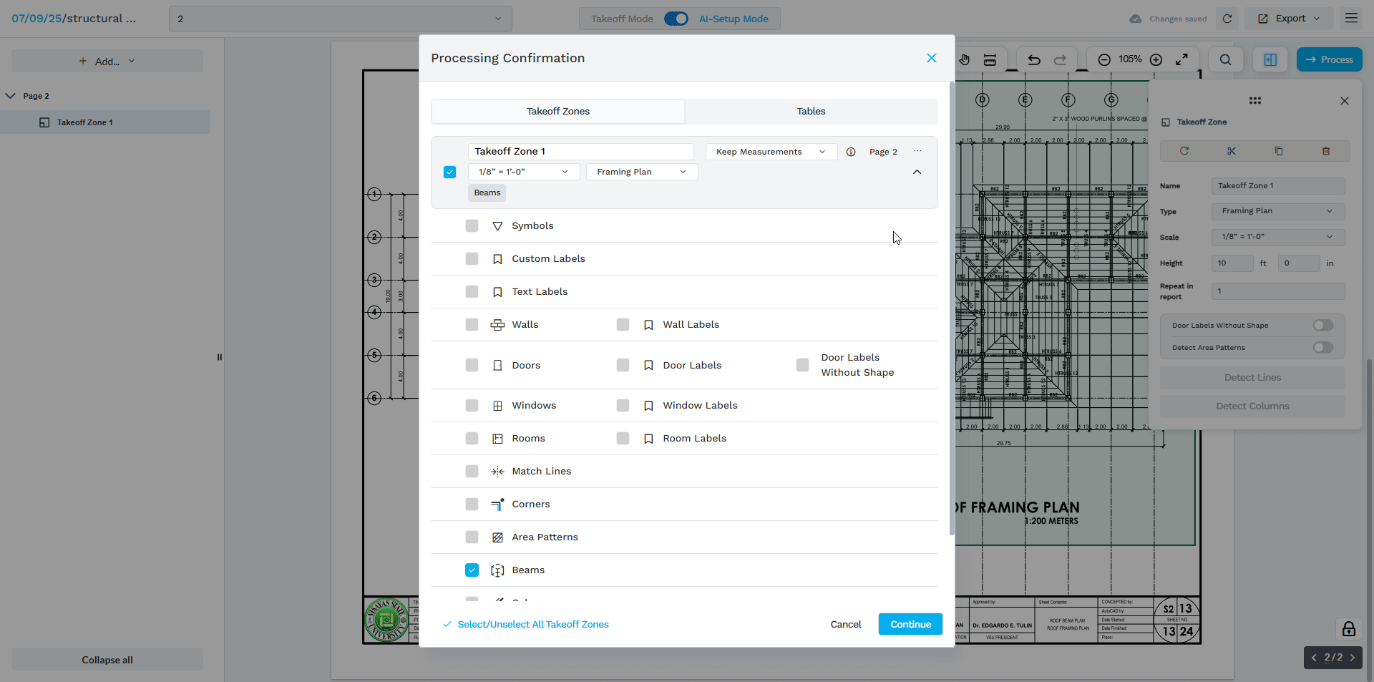Click the lock icon at bottom right
This screenshot has width=1374, height=682.
coord(1348,629)
